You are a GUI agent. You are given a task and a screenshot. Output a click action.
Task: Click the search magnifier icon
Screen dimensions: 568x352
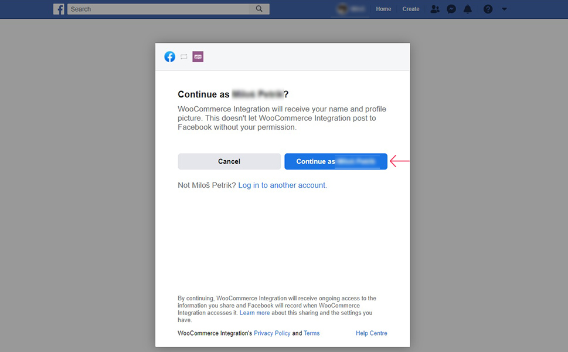click(259, 9)
